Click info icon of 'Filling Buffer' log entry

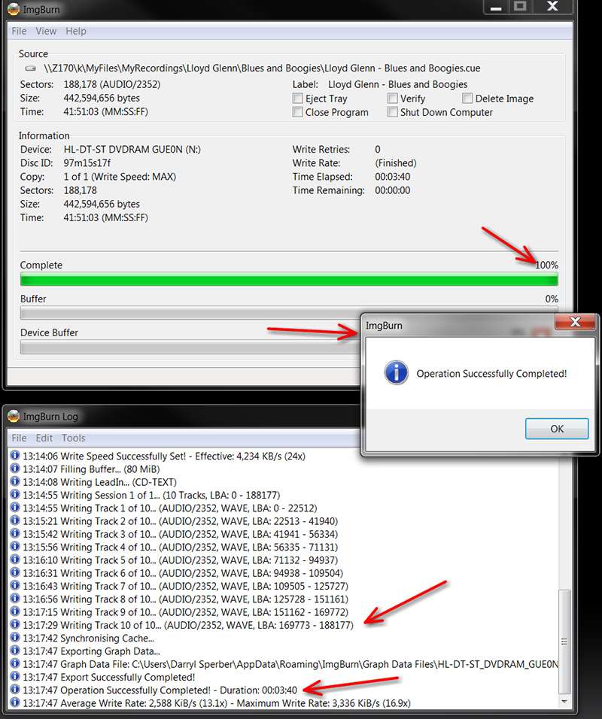[15, 468]
